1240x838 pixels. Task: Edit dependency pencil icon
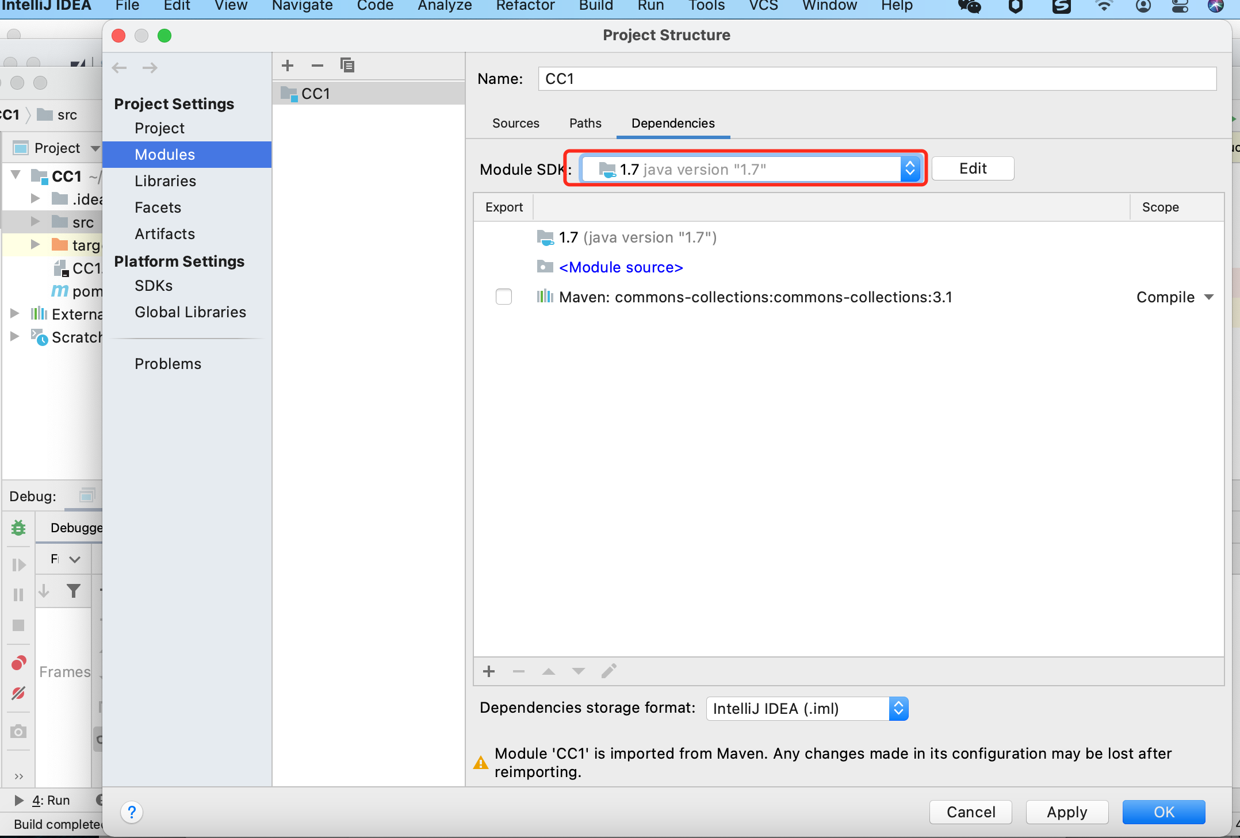tap(609, 671)
